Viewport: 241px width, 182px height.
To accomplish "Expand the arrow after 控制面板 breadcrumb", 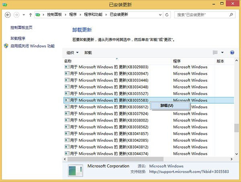I will pyautogui.click(x=65, y=15).
